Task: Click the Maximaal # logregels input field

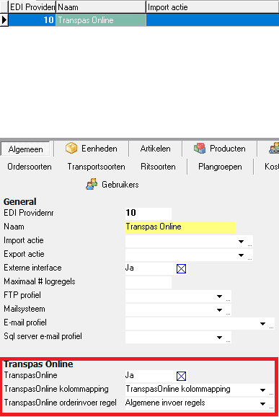Action: (149, 282)
